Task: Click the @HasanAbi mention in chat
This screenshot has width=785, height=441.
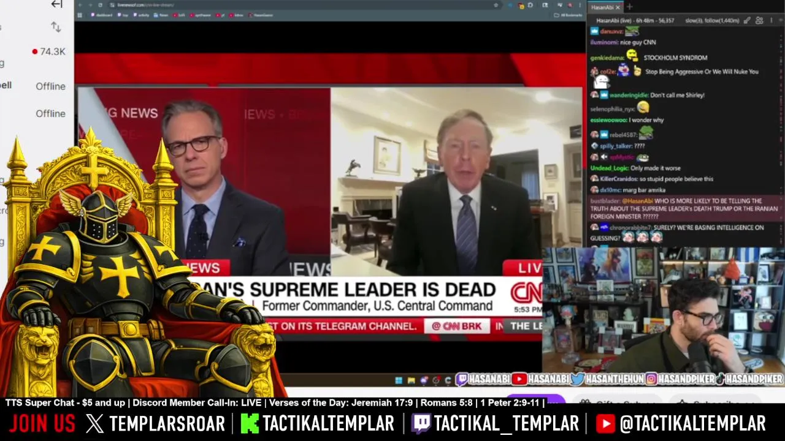Action: pos(637,201)
